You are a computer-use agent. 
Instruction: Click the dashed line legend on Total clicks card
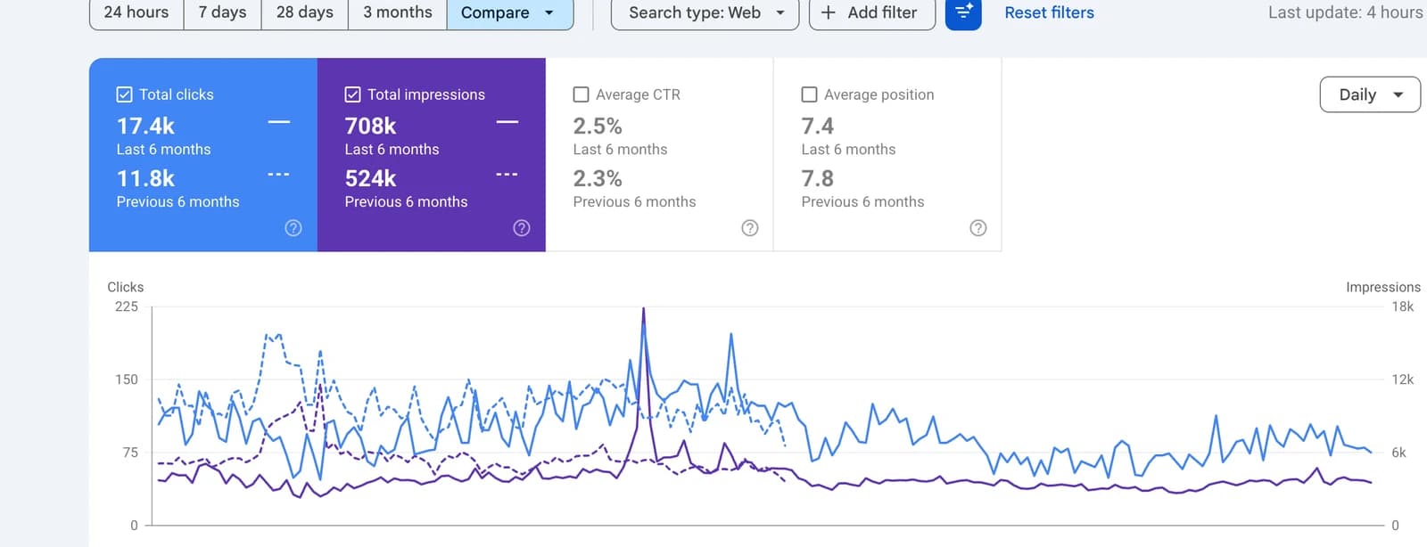[279, 175]
